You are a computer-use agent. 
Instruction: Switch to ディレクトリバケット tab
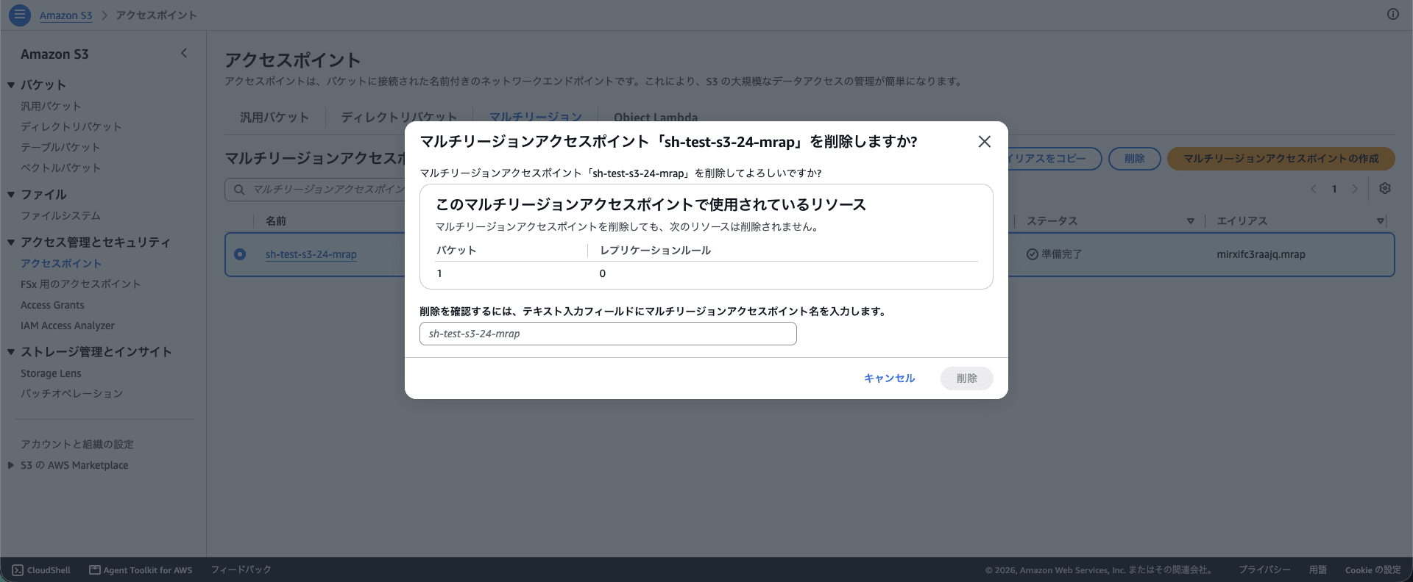(x=399, y=117)
